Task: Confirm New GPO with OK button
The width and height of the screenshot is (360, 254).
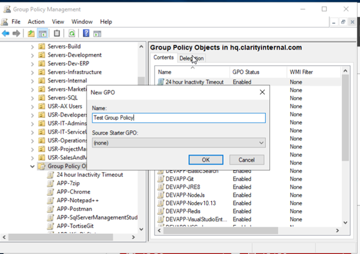Action: pyautogui.click(x=206, y=160)
